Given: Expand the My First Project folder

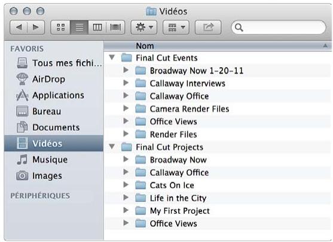Looking at the screenshot, I should [x=126, y=210].
